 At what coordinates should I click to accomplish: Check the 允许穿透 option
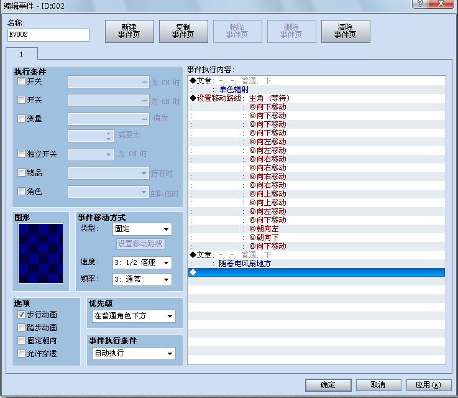click(x=21, y=354)
